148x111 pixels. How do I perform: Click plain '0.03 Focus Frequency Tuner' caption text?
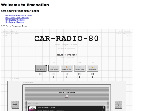tap(14, 26)
